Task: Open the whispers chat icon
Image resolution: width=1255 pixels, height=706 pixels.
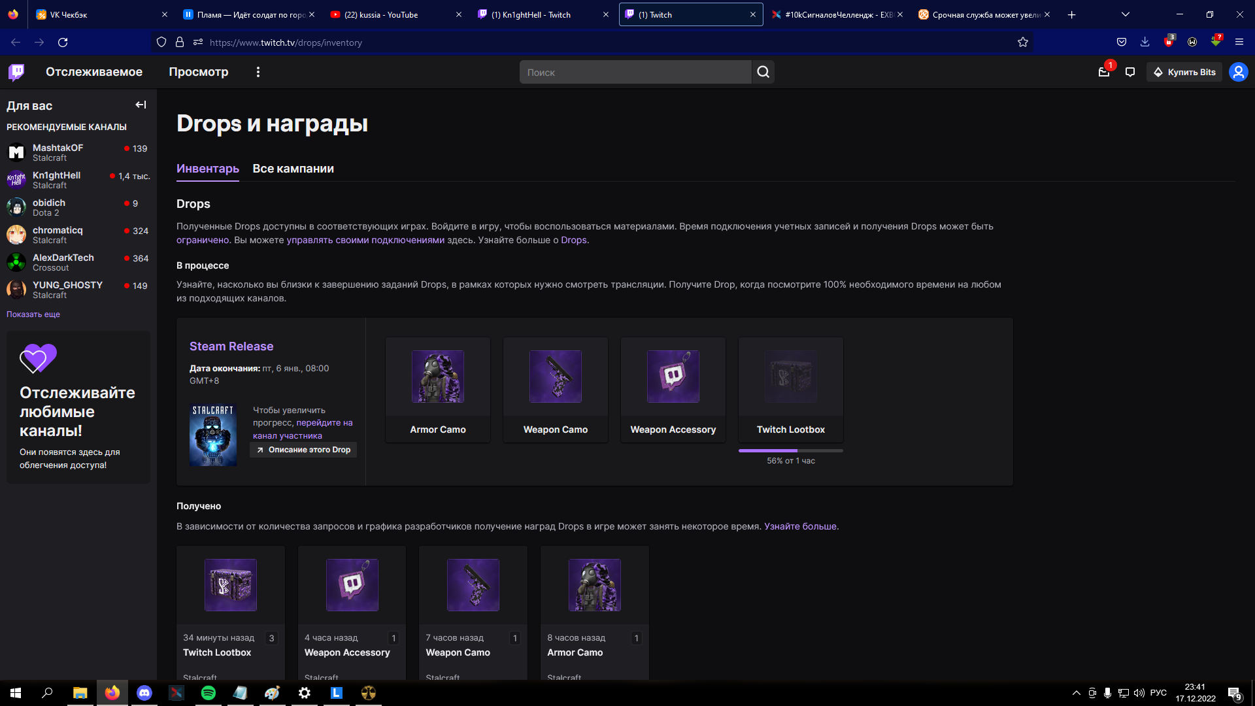Action: click(x=1130, y=72)
